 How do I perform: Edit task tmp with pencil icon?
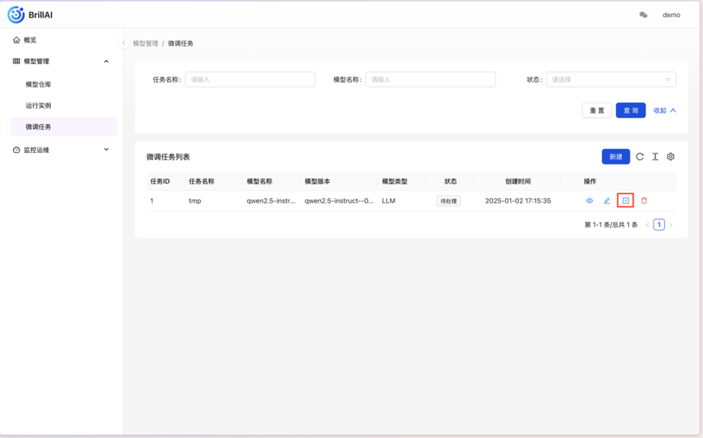607,201
